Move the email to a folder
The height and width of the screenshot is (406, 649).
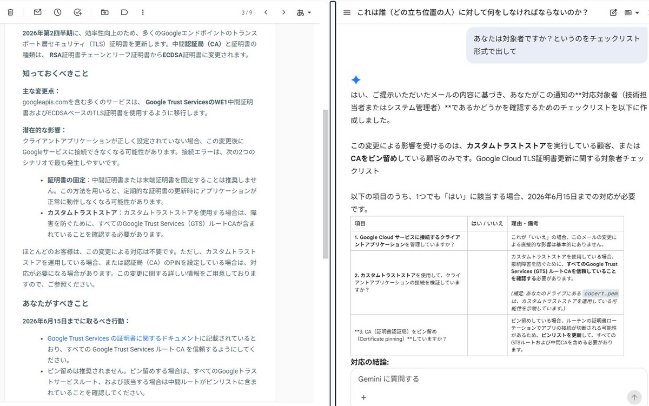pyautogui.click(x=104, y=12)
